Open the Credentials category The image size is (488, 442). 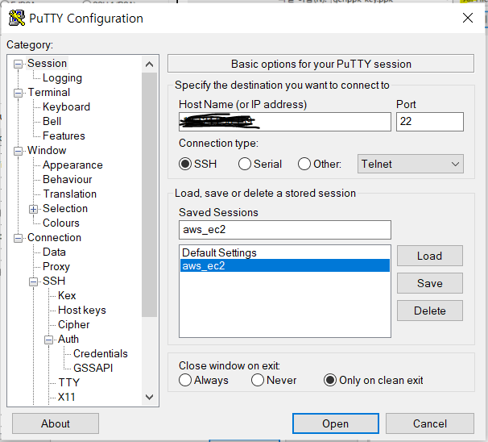pos(100,353)
